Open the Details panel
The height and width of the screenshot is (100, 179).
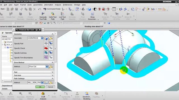pyautogui.click(x=5, y=89)
